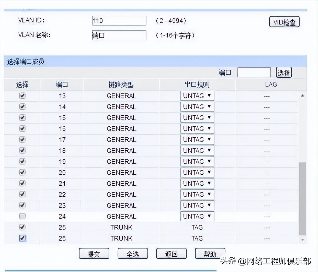318x272 pixels.
Task: Open the egress rule dropdown for port 20
Action: (197, 172)
